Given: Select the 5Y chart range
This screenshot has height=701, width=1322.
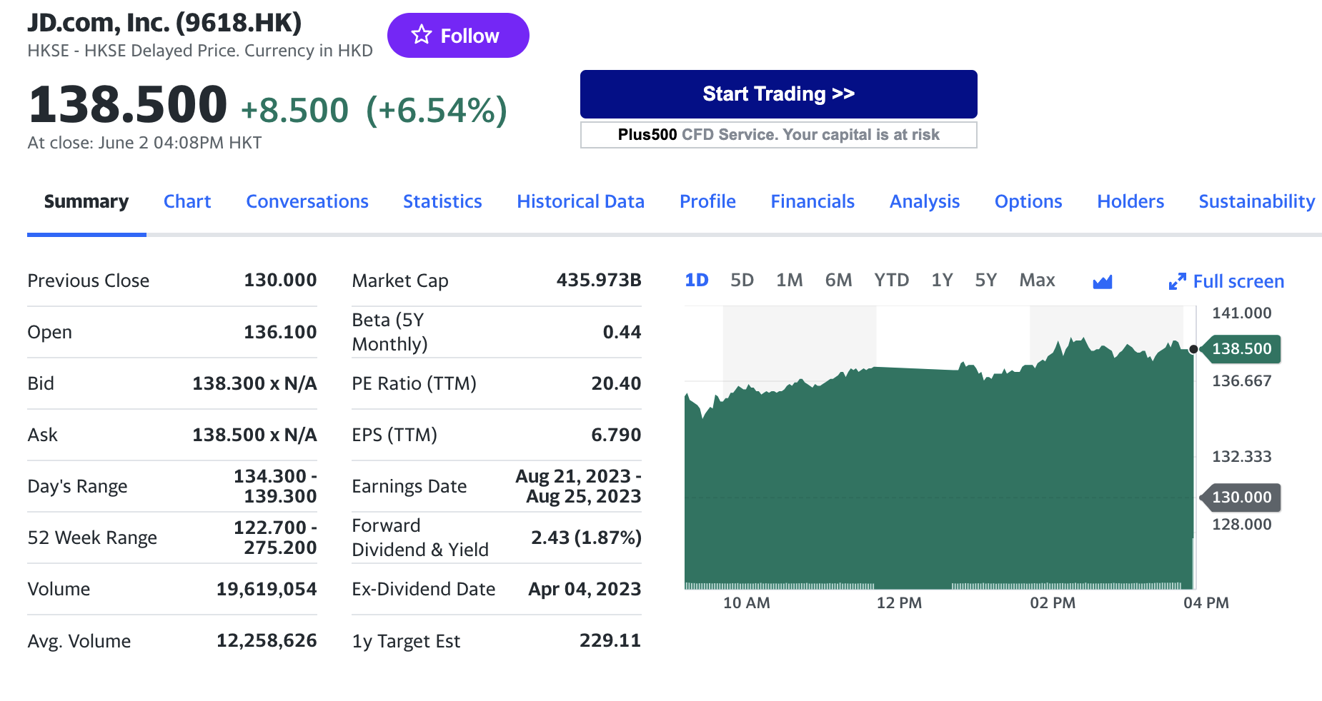Looking at the screenshot, I should pyautogui.click(x=985, y=281).
